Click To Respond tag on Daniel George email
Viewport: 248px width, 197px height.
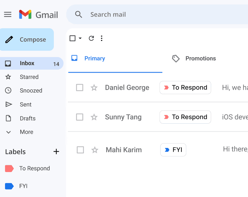click(185, 88)
